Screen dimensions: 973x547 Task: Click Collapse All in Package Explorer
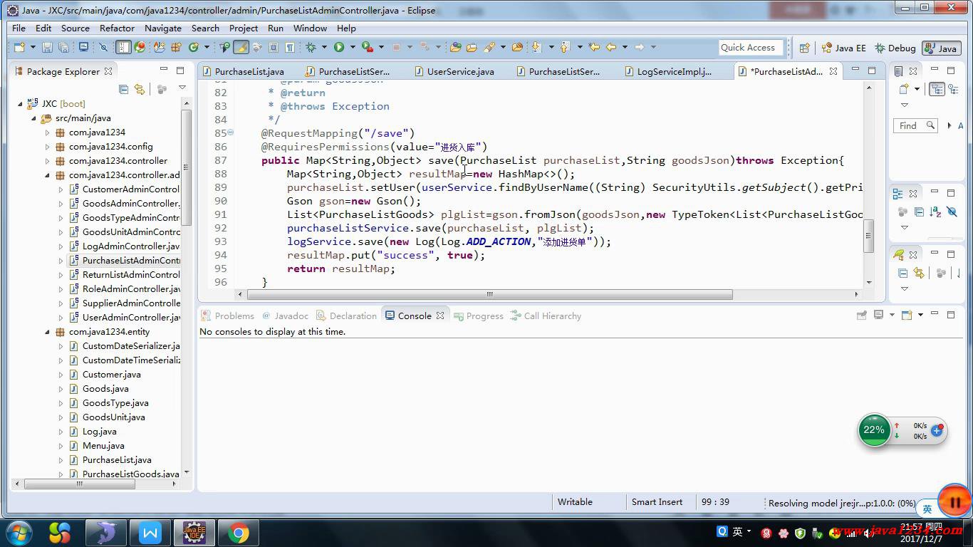tap(124, 89)
